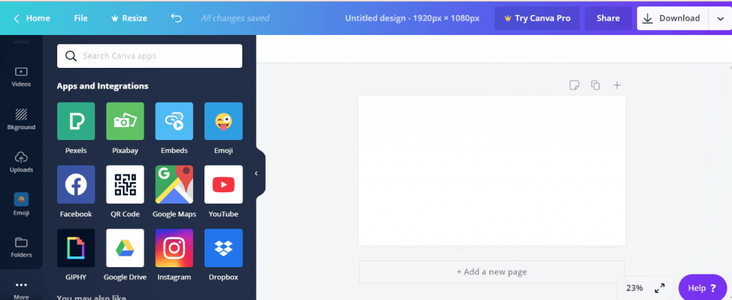Image resolution: width=732 pixels, height=300 pixels.
Task: Open the Bkground sidebar tab
Action: pos(21,119)
